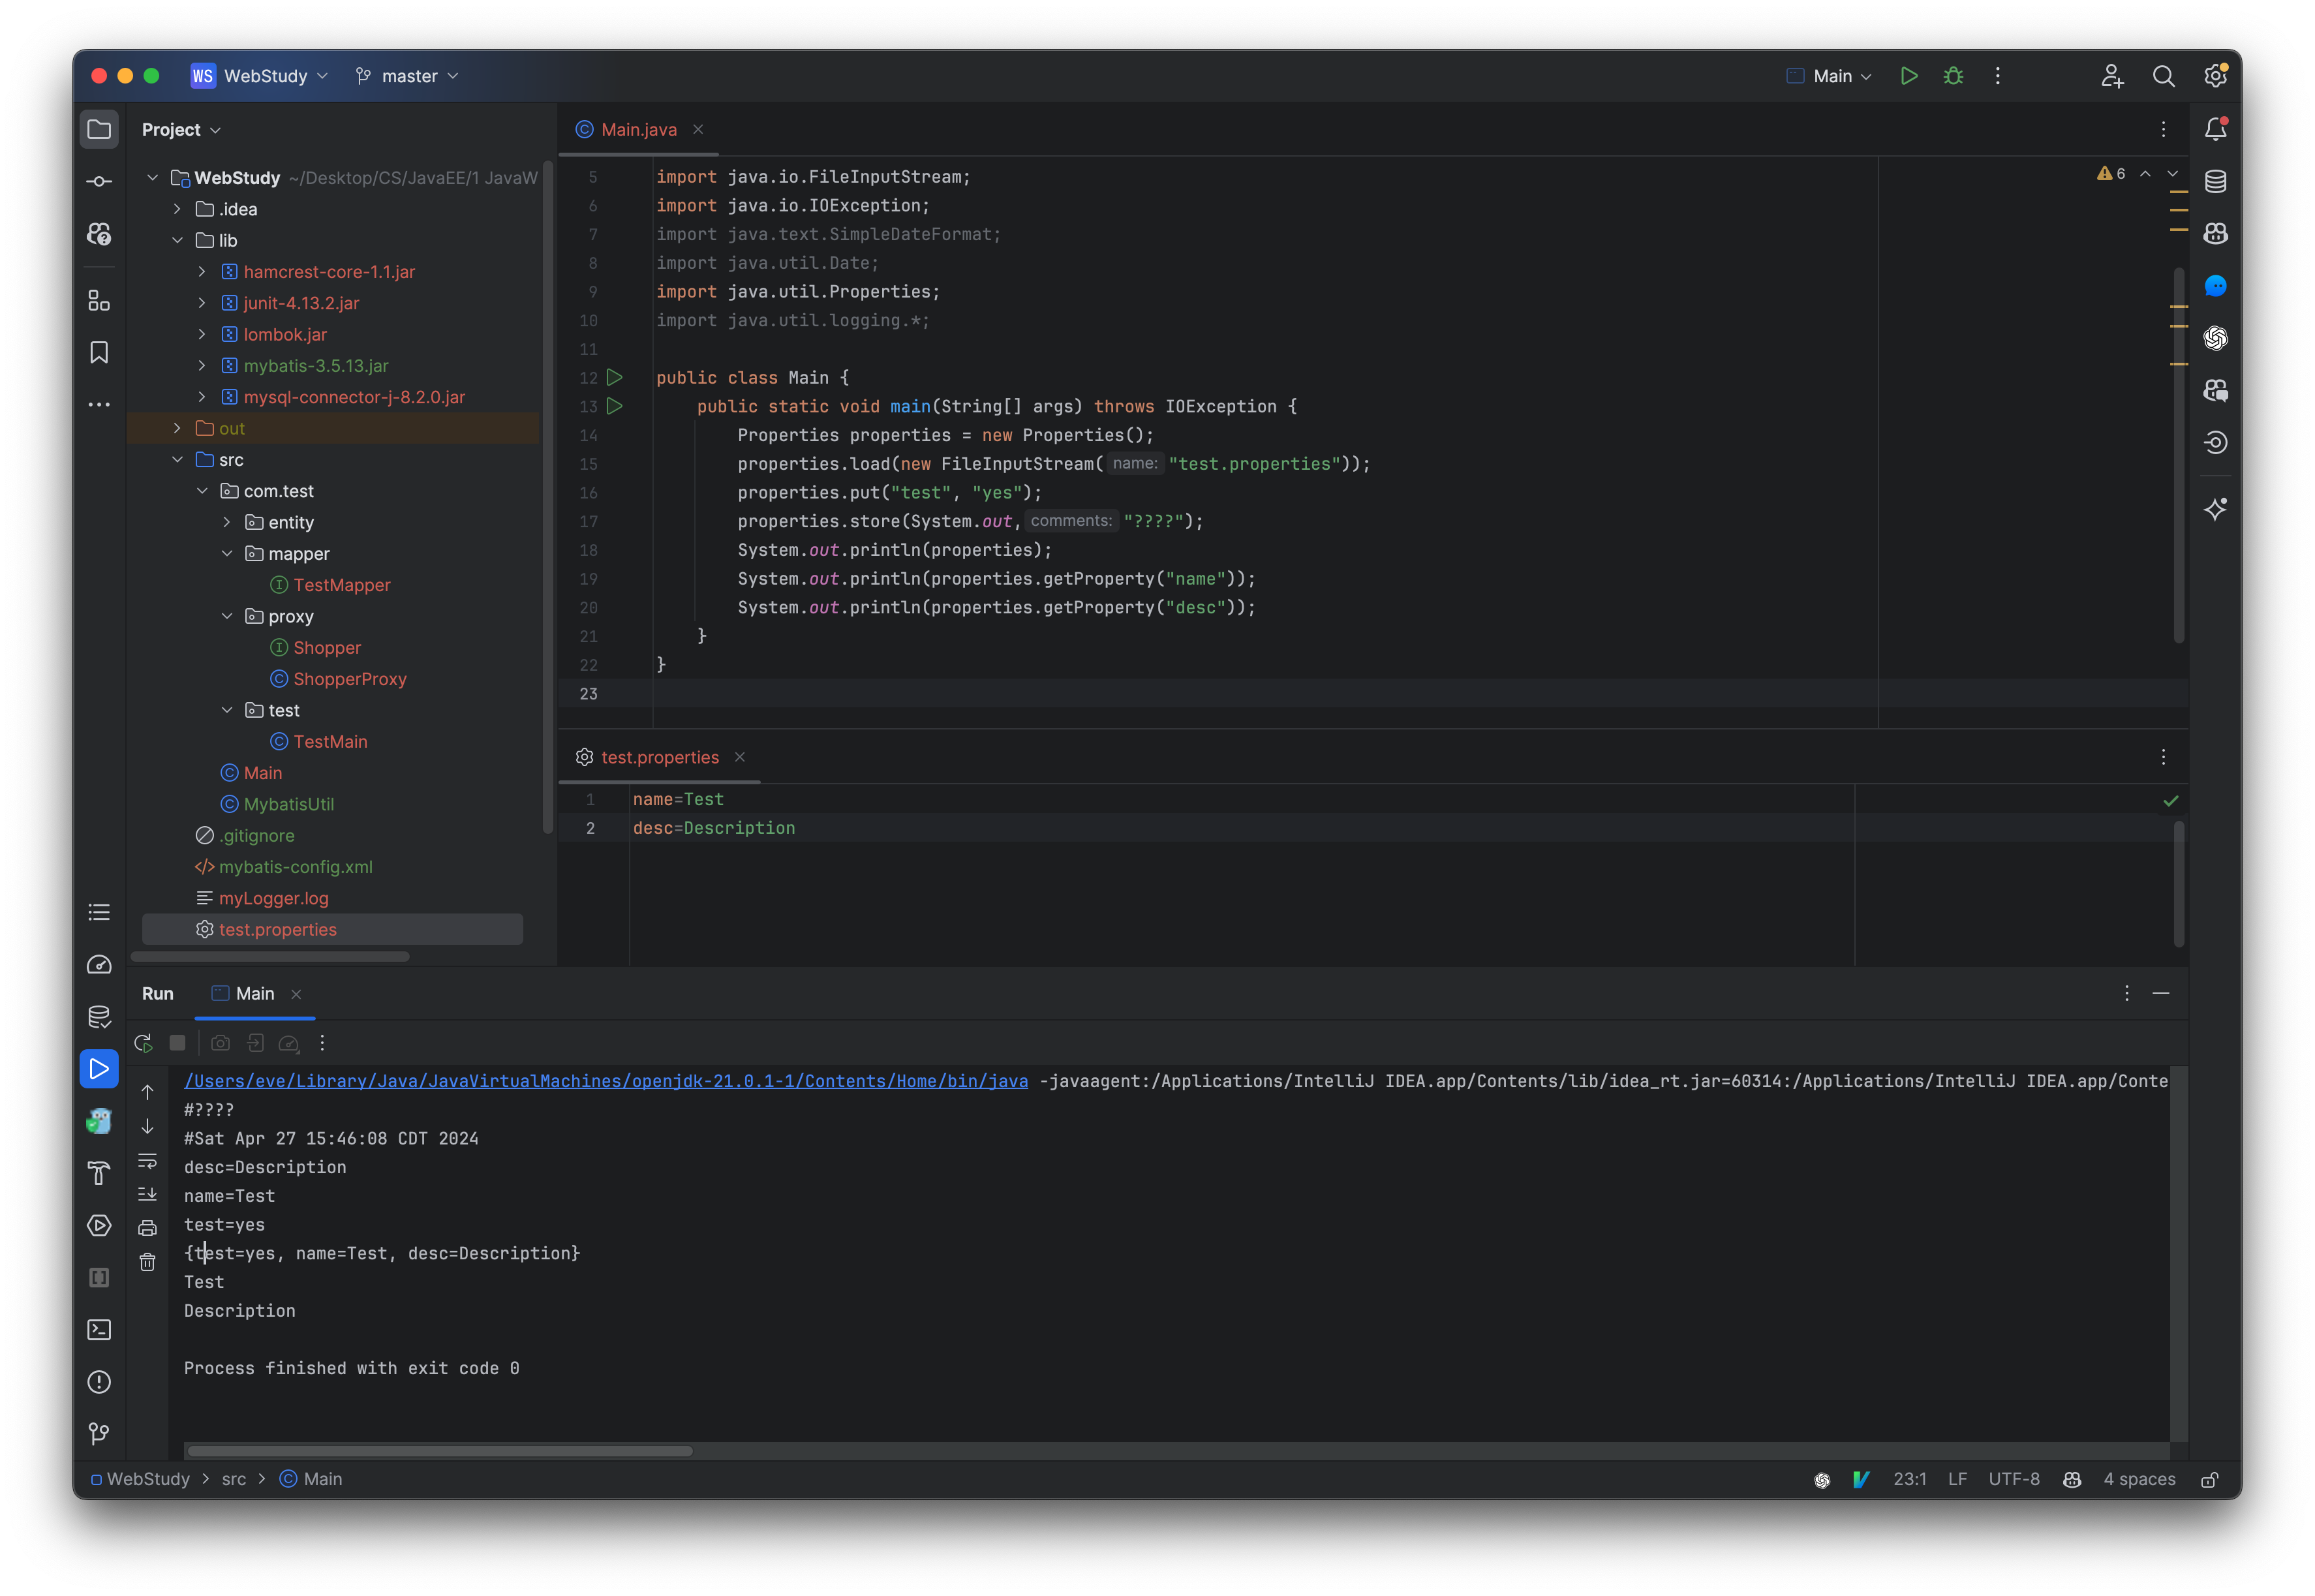The height and width of the screenshot is (1596, 2315).
Task: Close the Main.java tab
Action: tap(698, 129)
